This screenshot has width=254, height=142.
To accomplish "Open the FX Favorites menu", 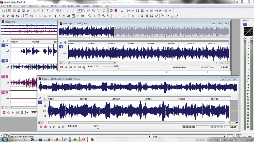I will (74, 6).
